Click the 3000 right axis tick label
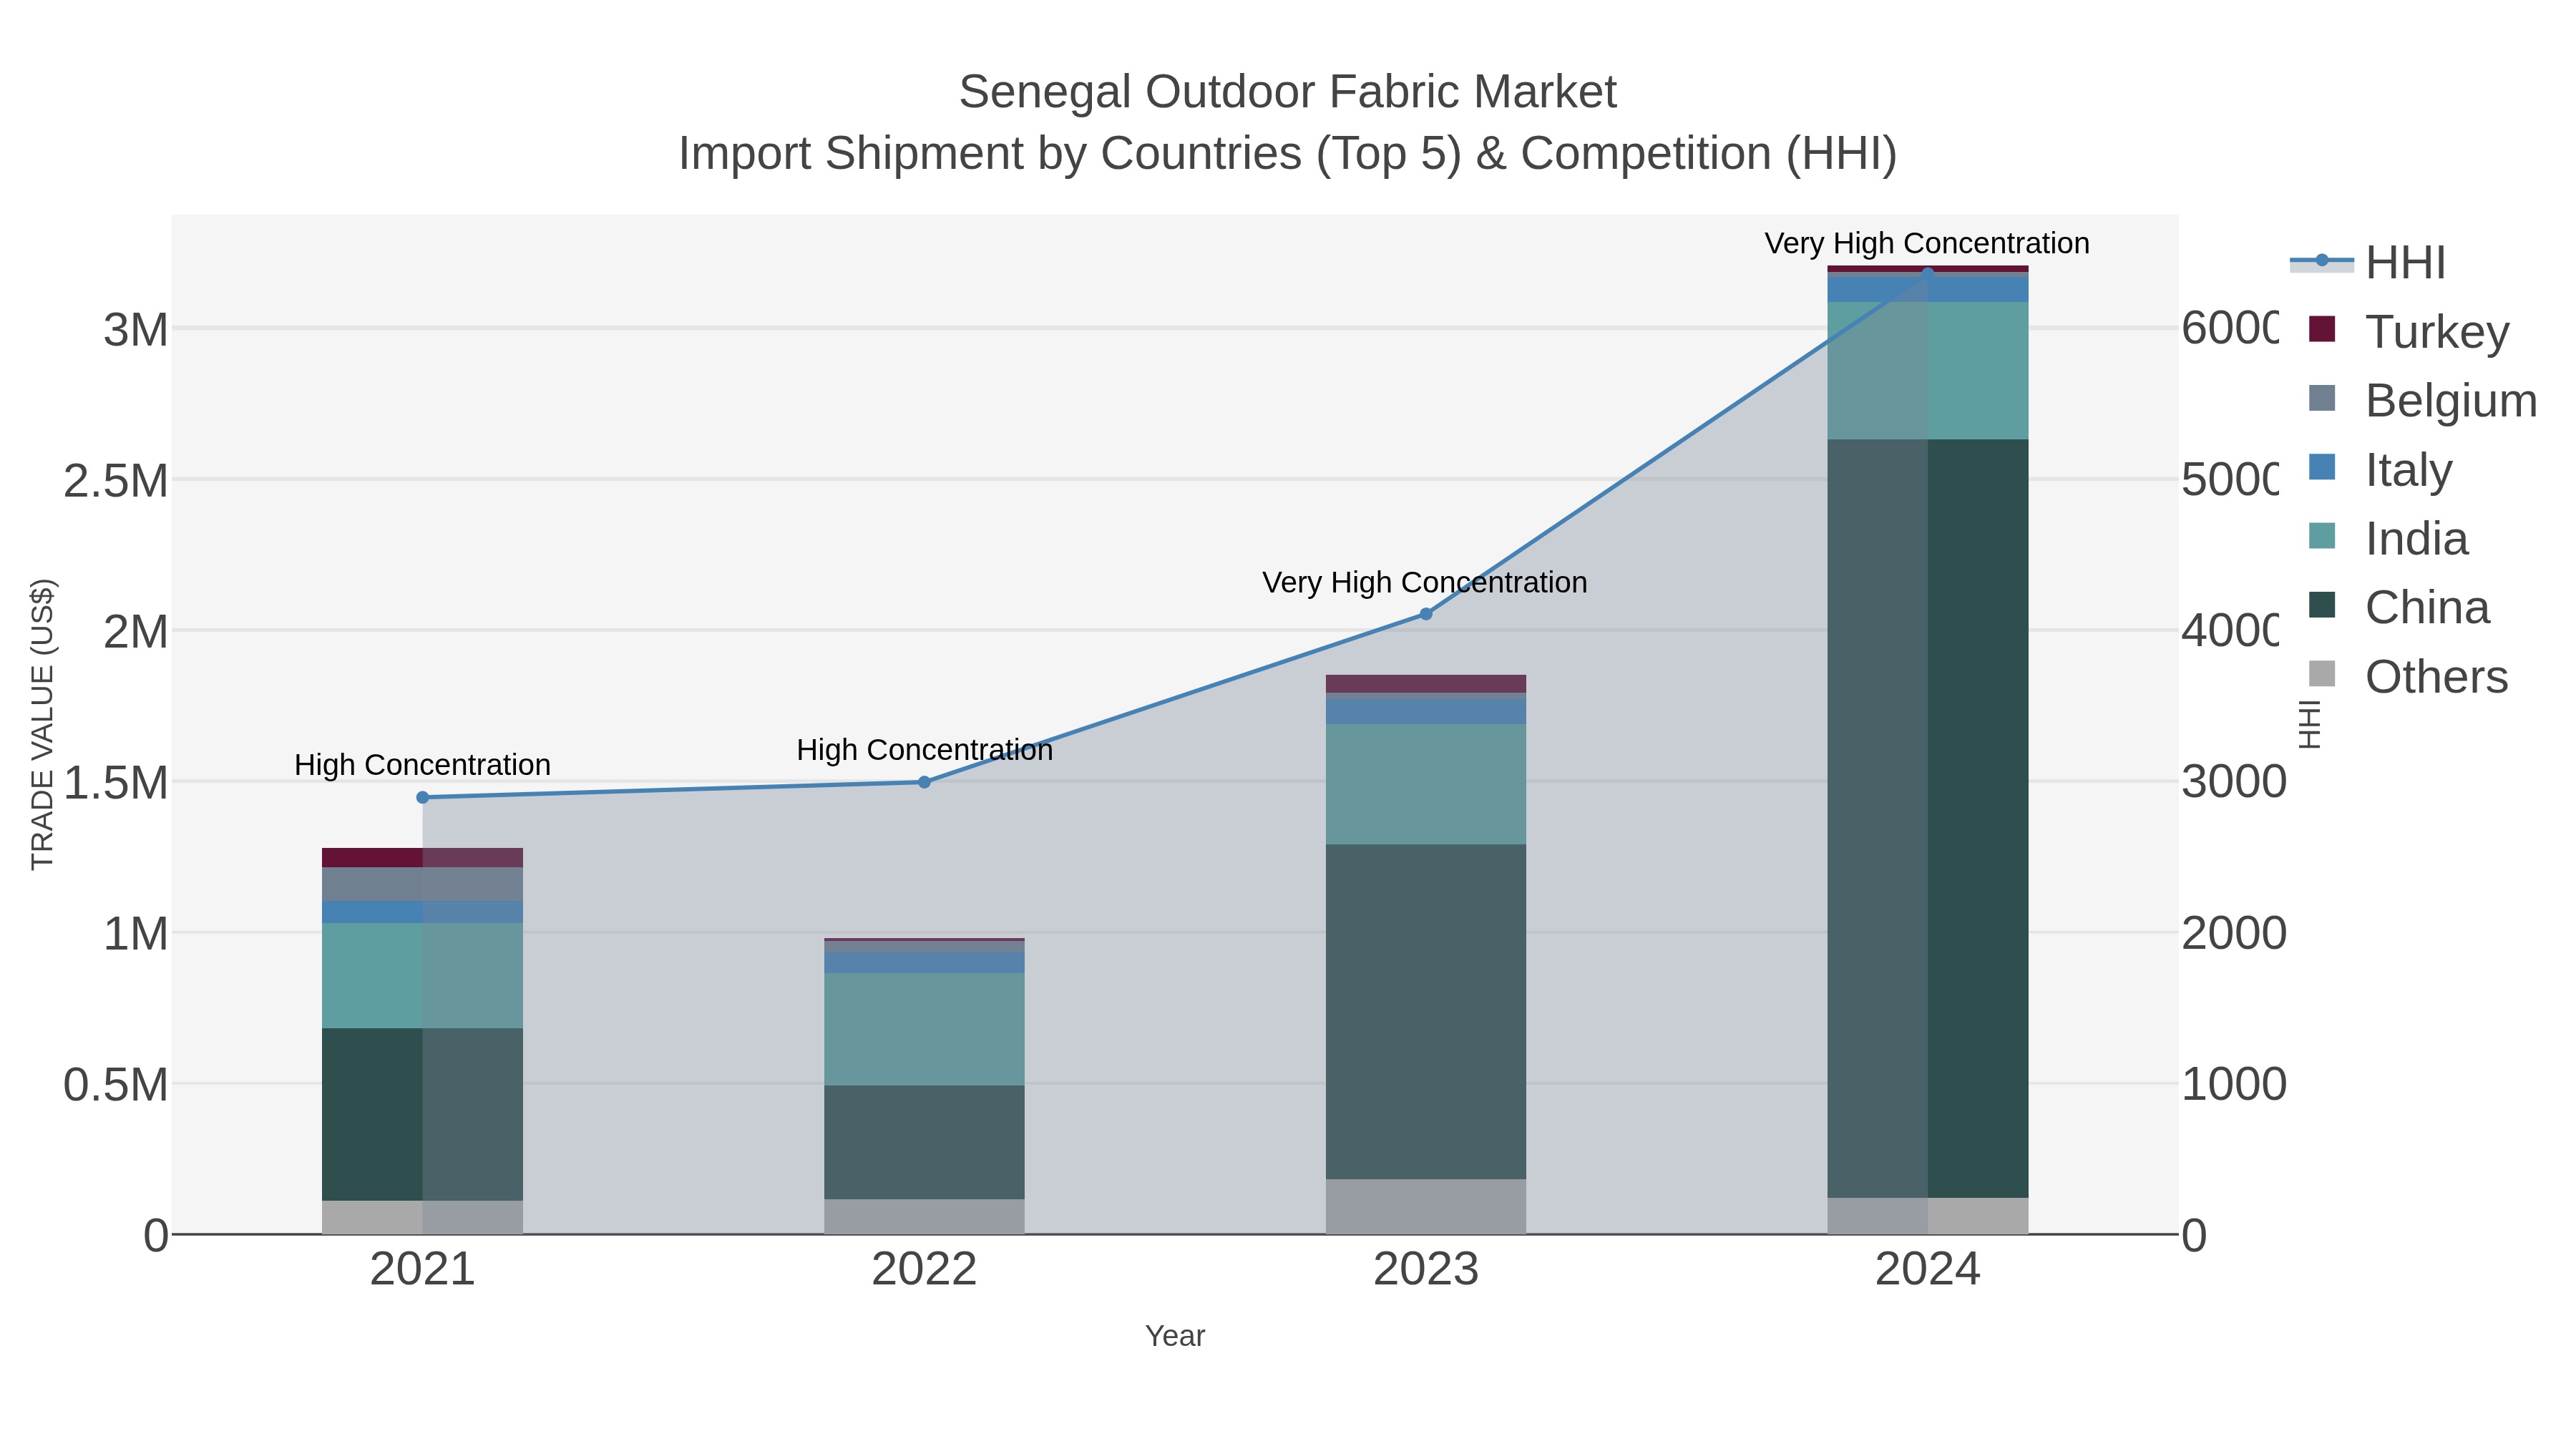Image resolution: width=2576 pixels, height=1449 pixels. point(2234,781)
